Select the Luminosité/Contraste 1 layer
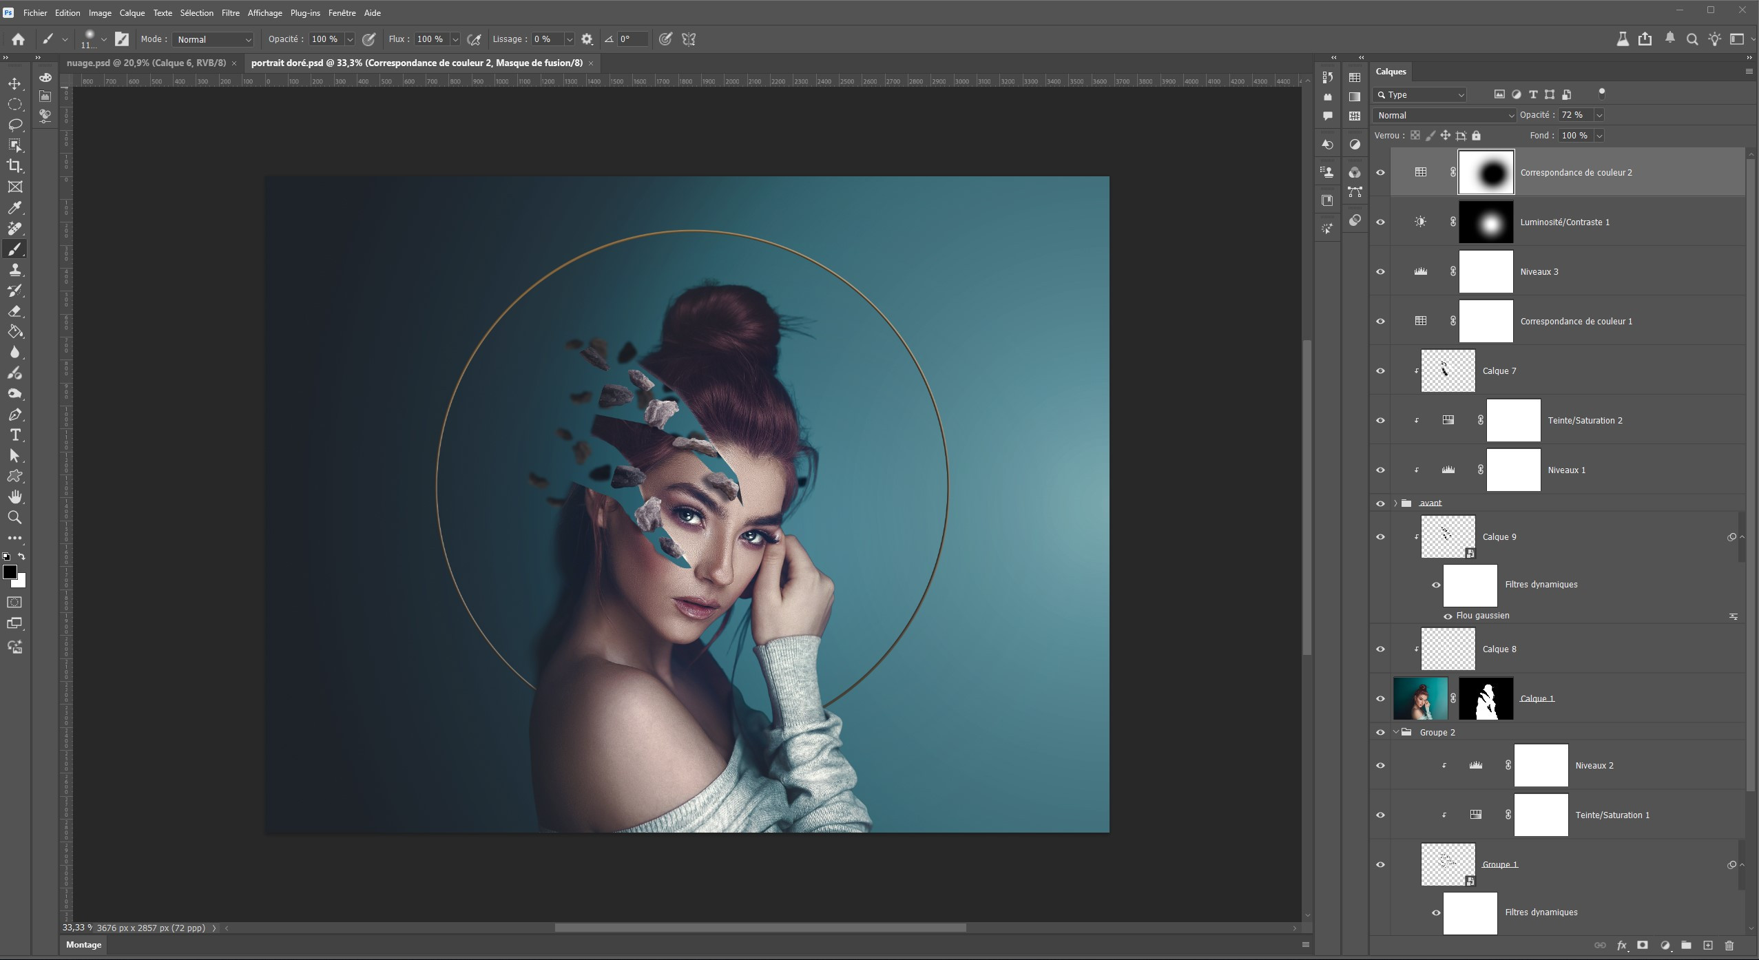 [x=1565, y=222]
